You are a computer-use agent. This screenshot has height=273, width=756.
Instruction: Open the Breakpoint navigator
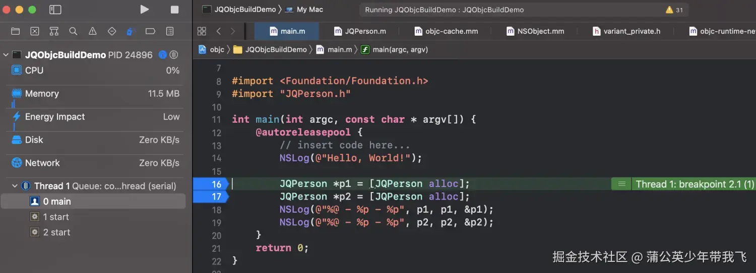click(x=150, y=31)
